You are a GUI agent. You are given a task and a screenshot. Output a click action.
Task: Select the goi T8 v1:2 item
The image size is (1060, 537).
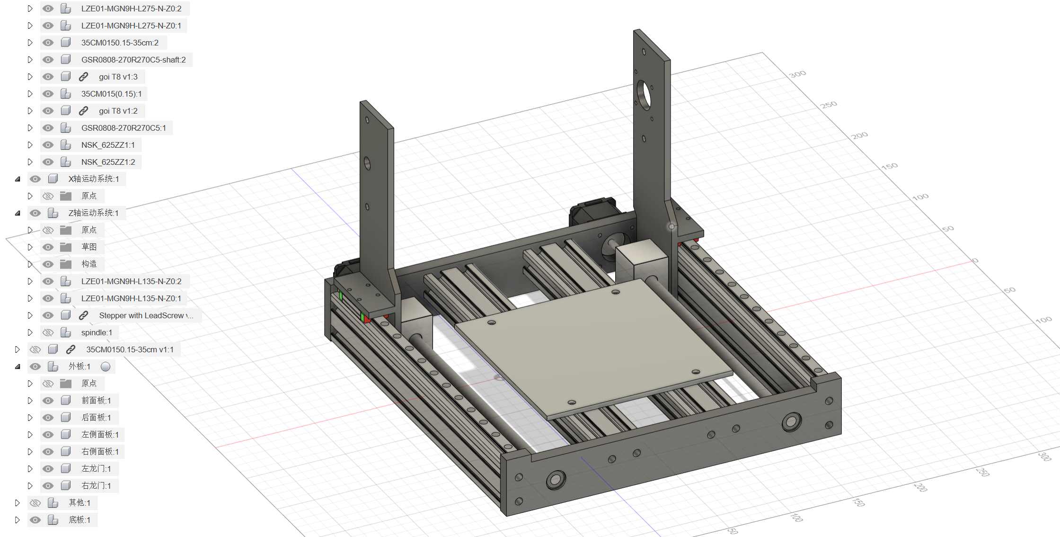tap(118, 111)
